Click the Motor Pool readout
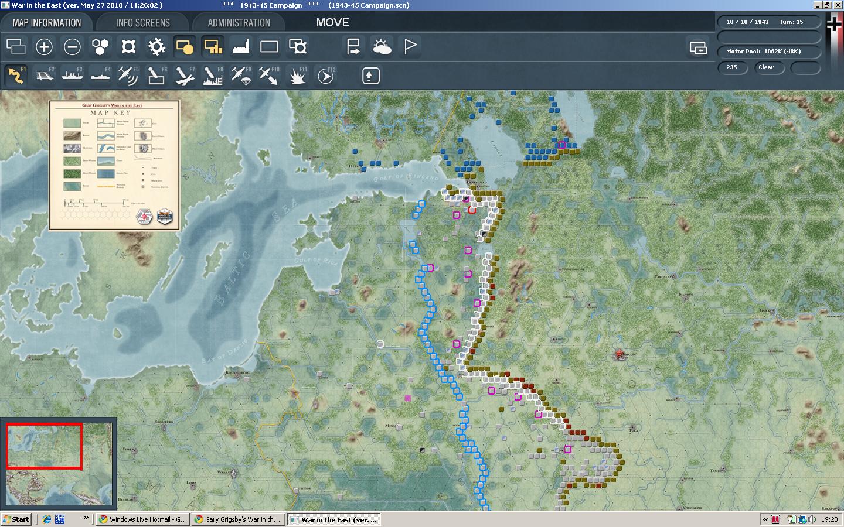The image size is (844, 527). pos(768,52)
